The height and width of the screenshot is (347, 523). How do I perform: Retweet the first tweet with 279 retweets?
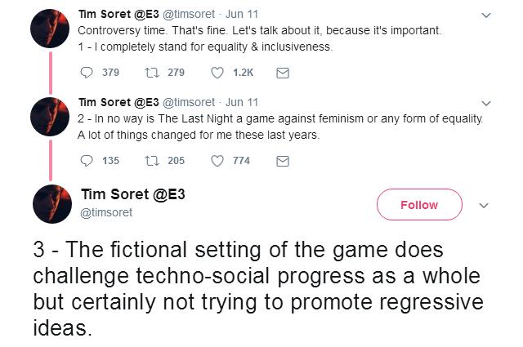coord(151,73)
